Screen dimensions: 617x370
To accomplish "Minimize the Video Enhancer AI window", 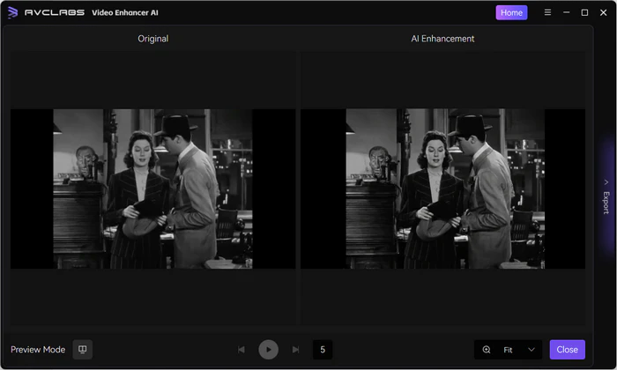I will tap(566, 12).
